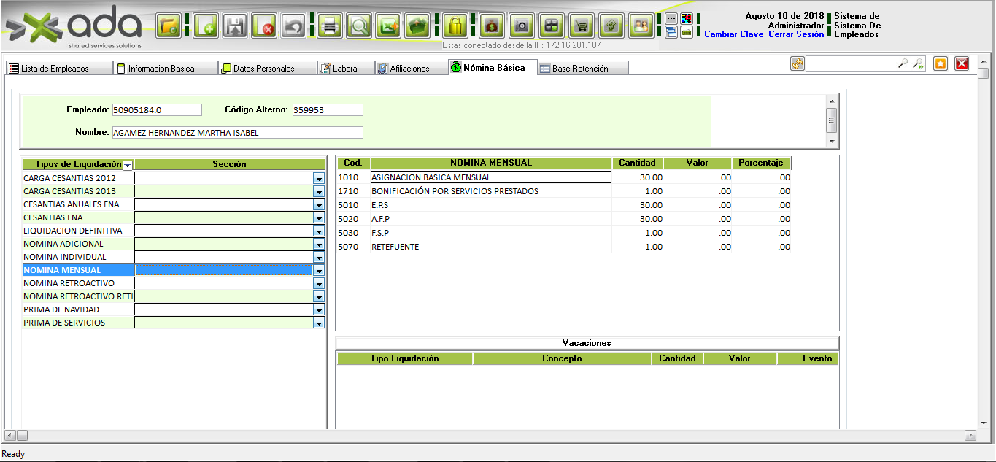Click the shopping cart toolbar icon

pos(582,26)
